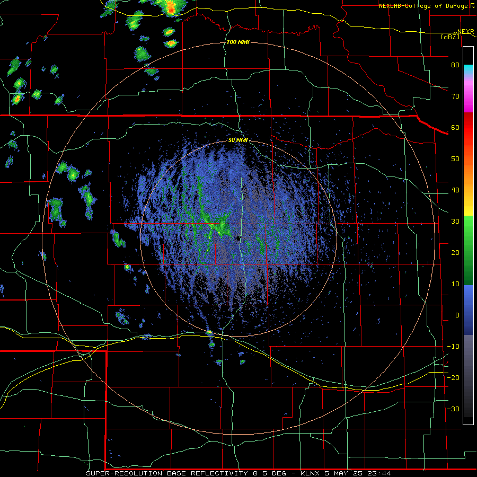Click the 20 value on the dBZ scale
477x477 pixels.
point(455,252)
